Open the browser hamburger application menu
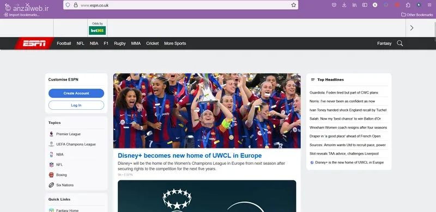The height and width of the screenshot is (212, 436). (x=429, y=5)
